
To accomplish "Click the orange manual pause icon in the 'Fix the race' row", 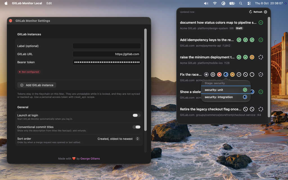I will 232,74.
